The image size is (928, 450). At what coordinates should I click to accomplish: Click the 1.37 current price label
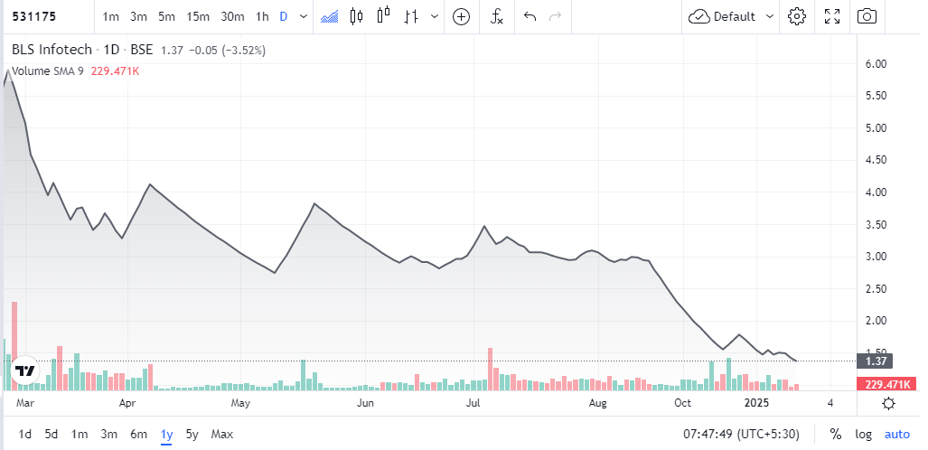click(x=874, y=361)
